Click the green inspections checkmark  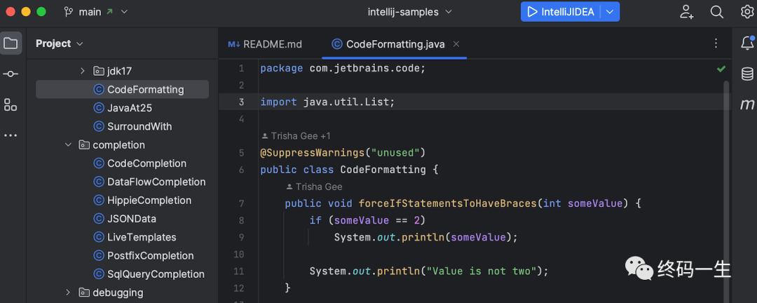721,69
